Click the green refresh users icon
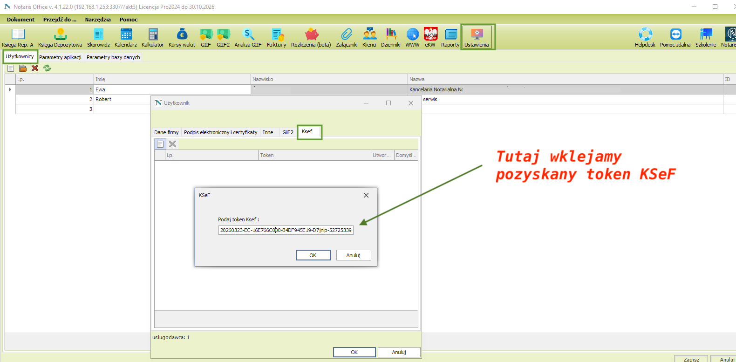 pos(47,68)
